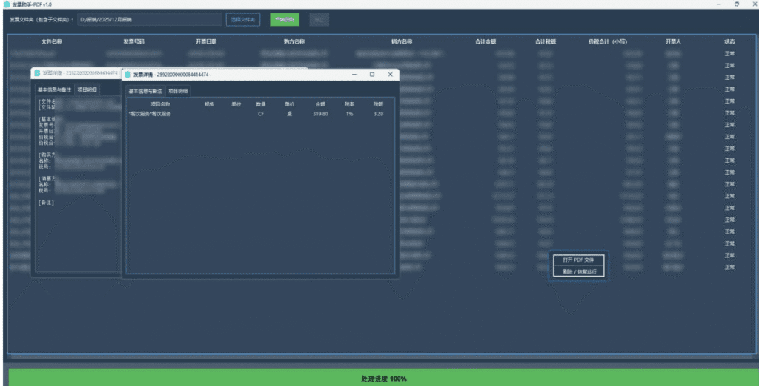The height and width of the screenshot is (386, 759).
Task: Click the 状态 column header in main table
Action: (x=729, y=41)
